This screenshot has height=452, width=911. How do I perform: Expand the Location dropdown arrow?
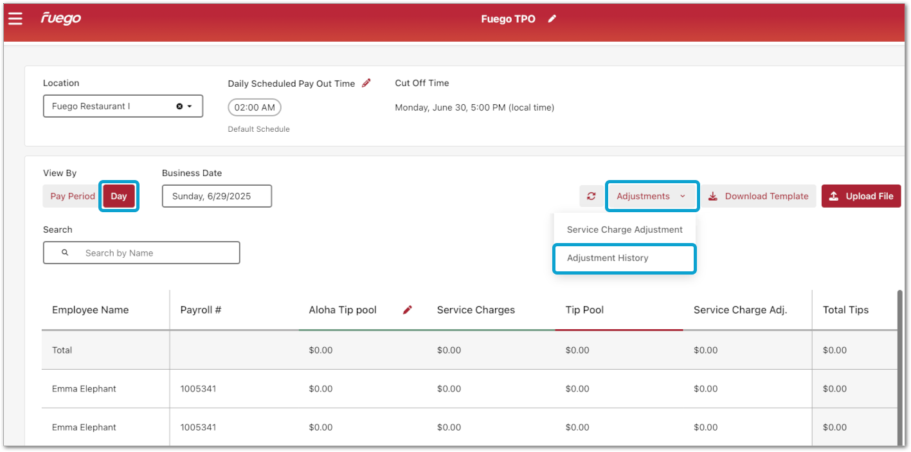coord(190,107)
